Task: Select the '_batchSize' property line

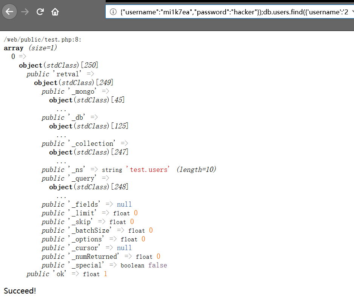Action: [x=97, y=230]
